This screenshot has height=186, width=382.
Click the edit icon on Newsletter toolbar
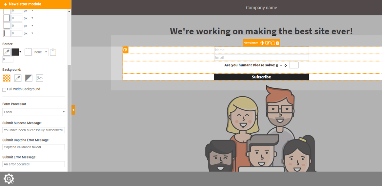pos(267,43)
